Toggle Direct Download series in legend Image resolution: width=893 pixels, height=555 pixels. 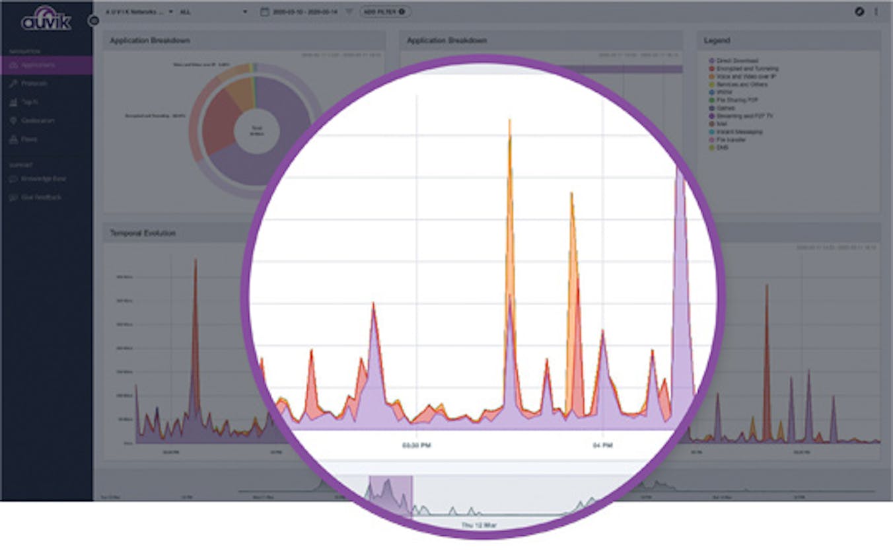[x=737, y=61]
